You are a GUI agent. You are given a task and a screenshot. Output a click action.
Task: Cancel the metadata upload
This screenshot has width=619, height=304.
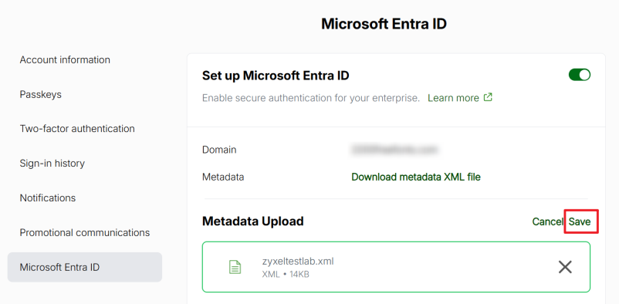(x=547, y=221)
